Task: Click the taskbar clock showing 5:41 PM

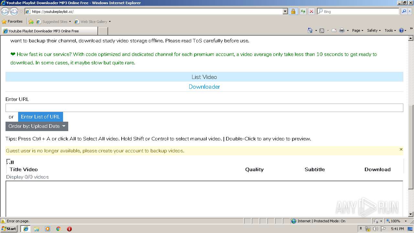Action: (397, 229)
